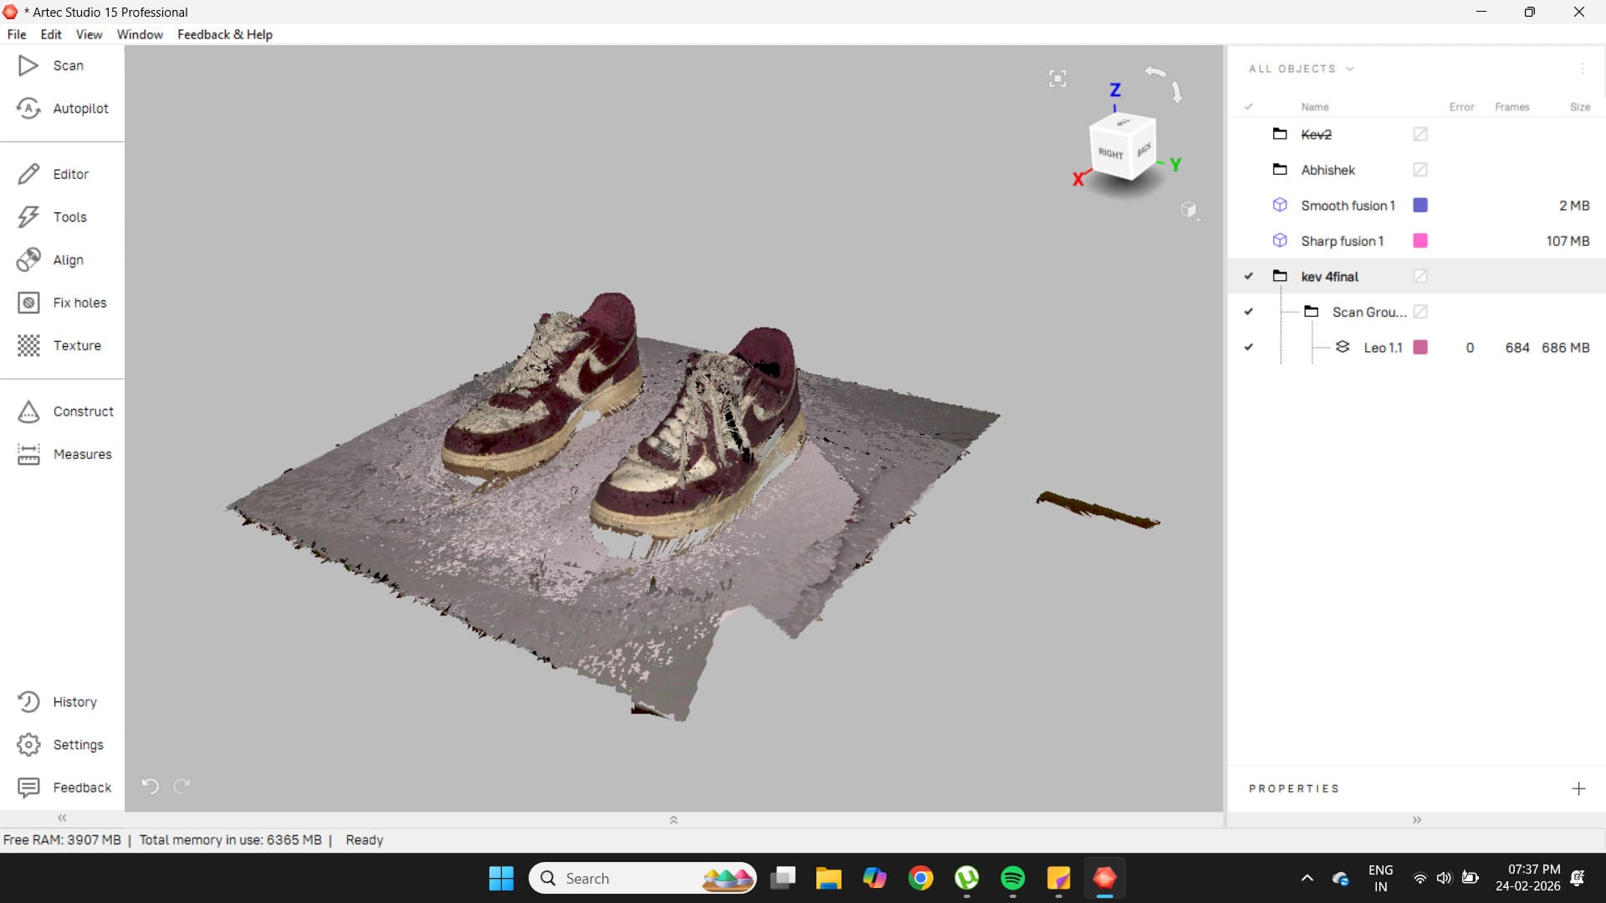Click the undo arrow in viewport
This screenshot has height=903, width=1606.
point(150,786)
